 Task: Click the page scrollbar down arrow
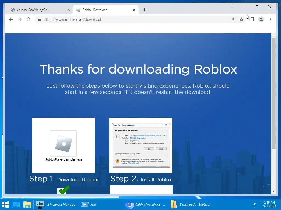274,192
